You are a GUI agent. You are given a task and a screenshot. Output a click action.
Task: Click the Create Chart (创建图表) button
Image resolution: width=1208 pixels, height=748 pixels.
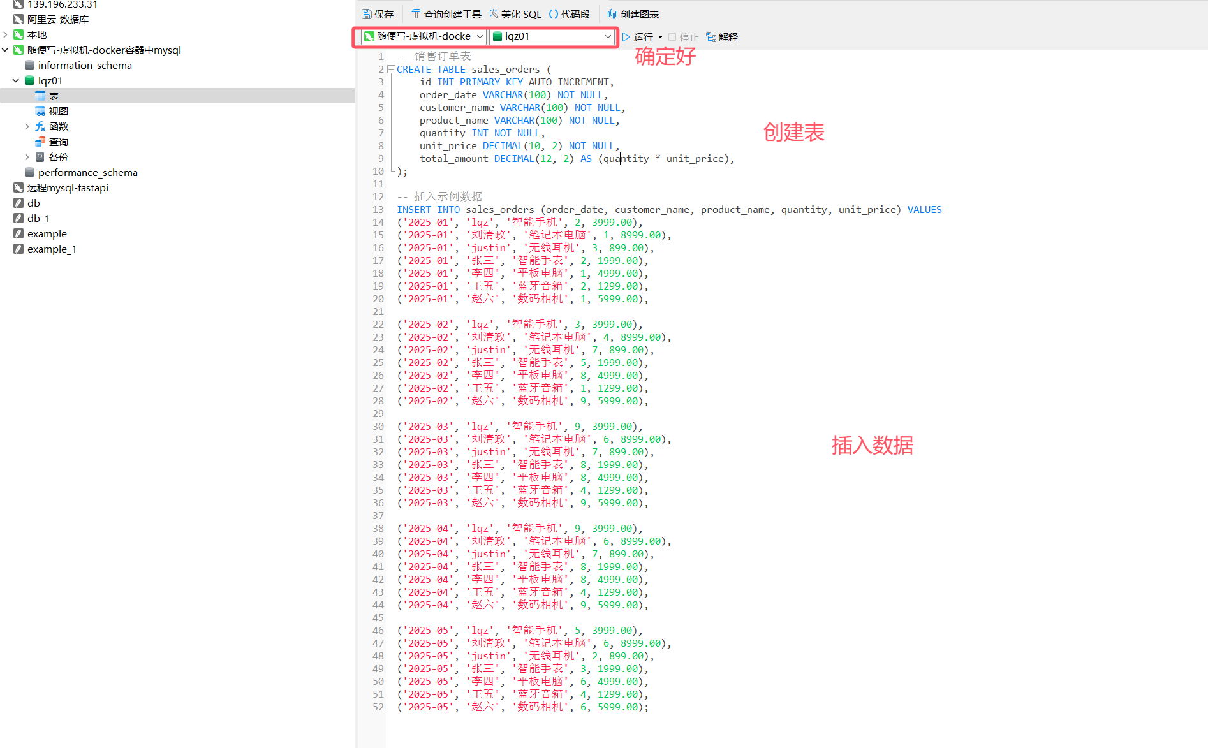pos(633,14)
